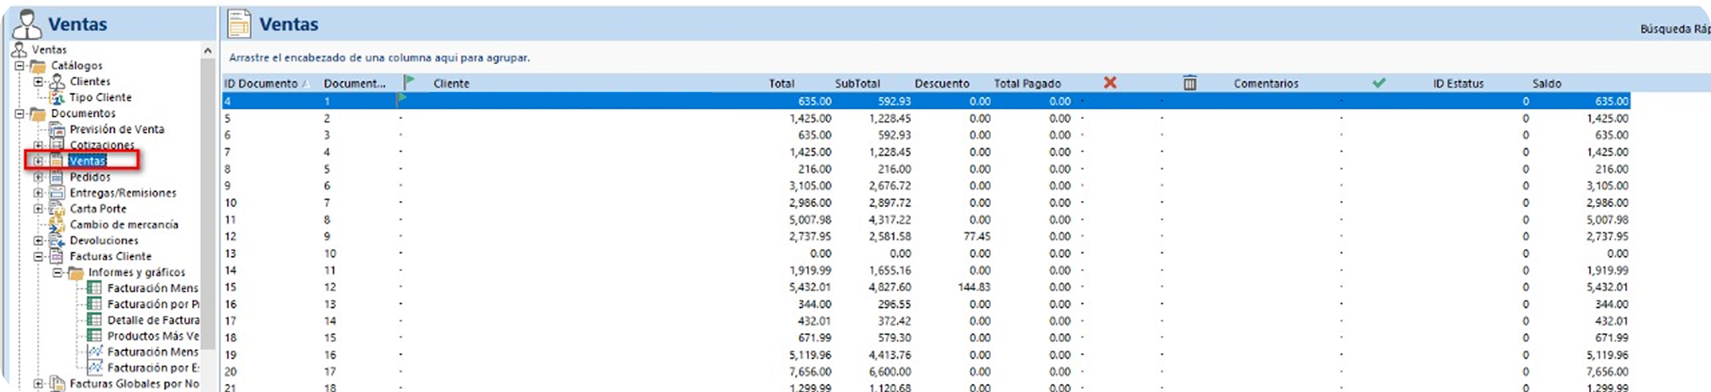Screen dimensions: 1711x392
Task: Click subtotal cell 2,897.72
Action: 889,202
